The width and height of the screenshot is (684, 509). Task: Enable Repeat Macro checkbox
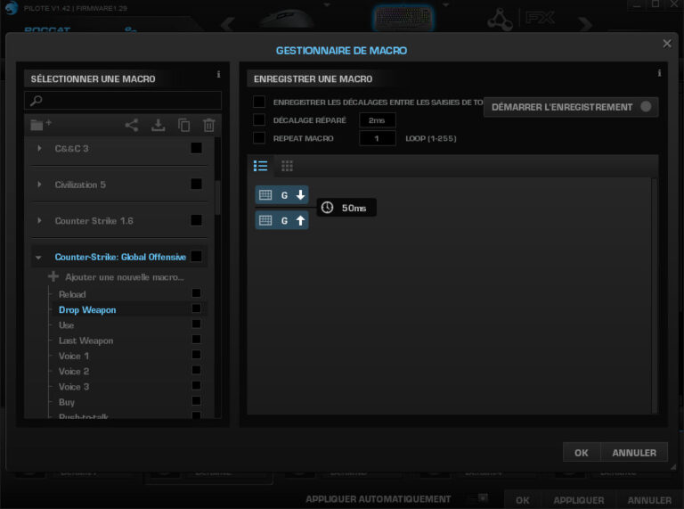(259, 138)
